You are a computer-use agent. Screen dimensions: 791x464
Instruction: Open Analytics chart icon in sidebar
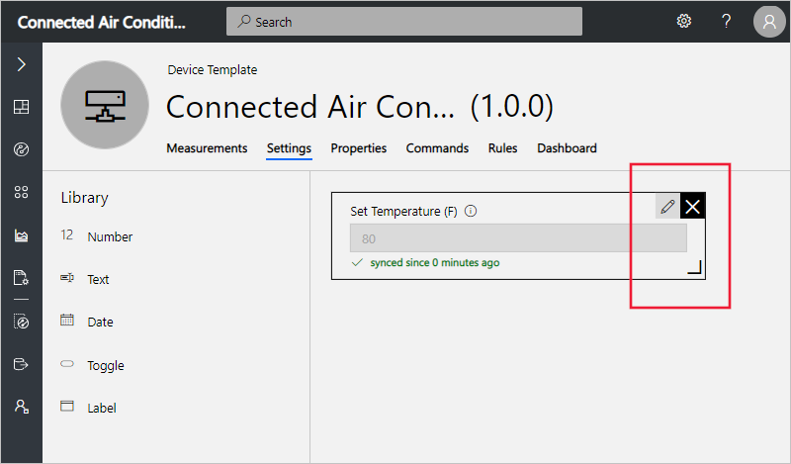(21, 235)
